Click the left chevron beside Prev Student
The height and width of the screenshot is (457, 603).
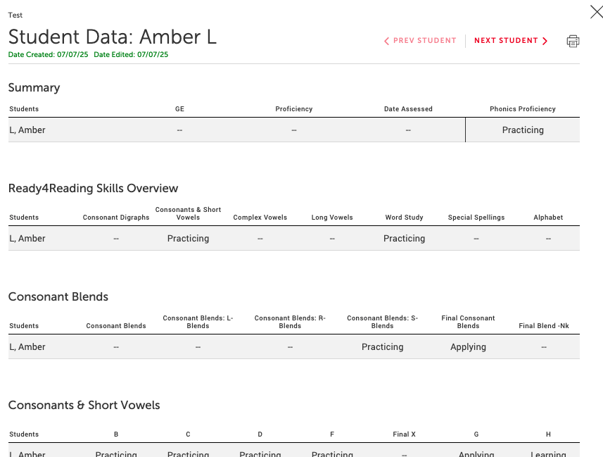pyautogui.click(x=386, y=42)
